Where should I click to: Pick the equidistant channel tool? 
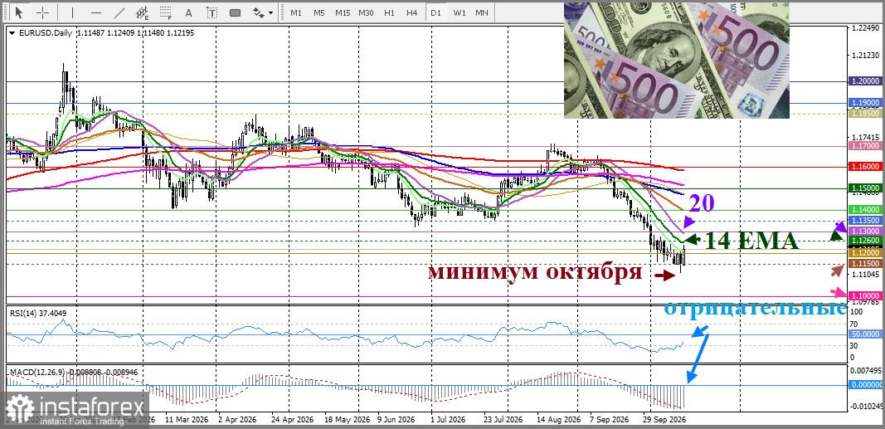(x=142, y=12)
